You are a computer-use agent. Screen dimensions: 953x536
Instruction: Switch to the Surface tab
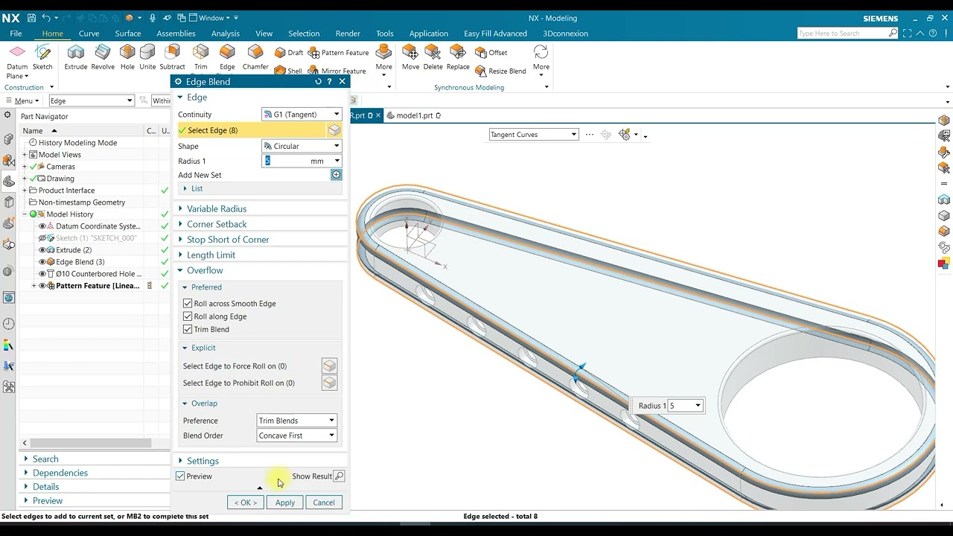tap(127, 33)
